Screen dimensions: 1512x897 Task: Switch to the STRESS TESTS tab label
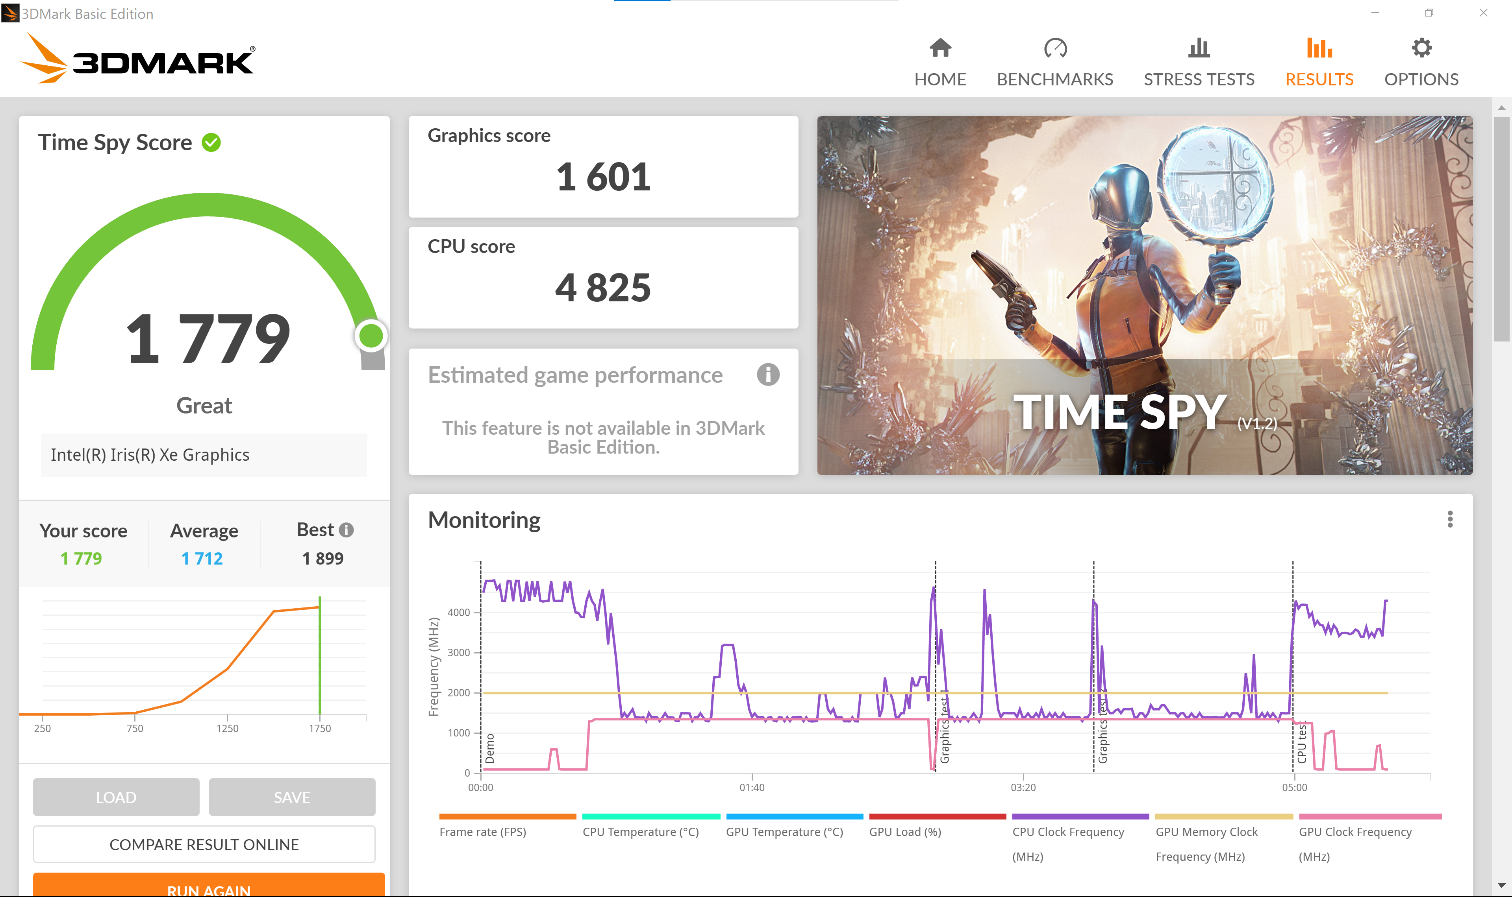pos(1199,79)
